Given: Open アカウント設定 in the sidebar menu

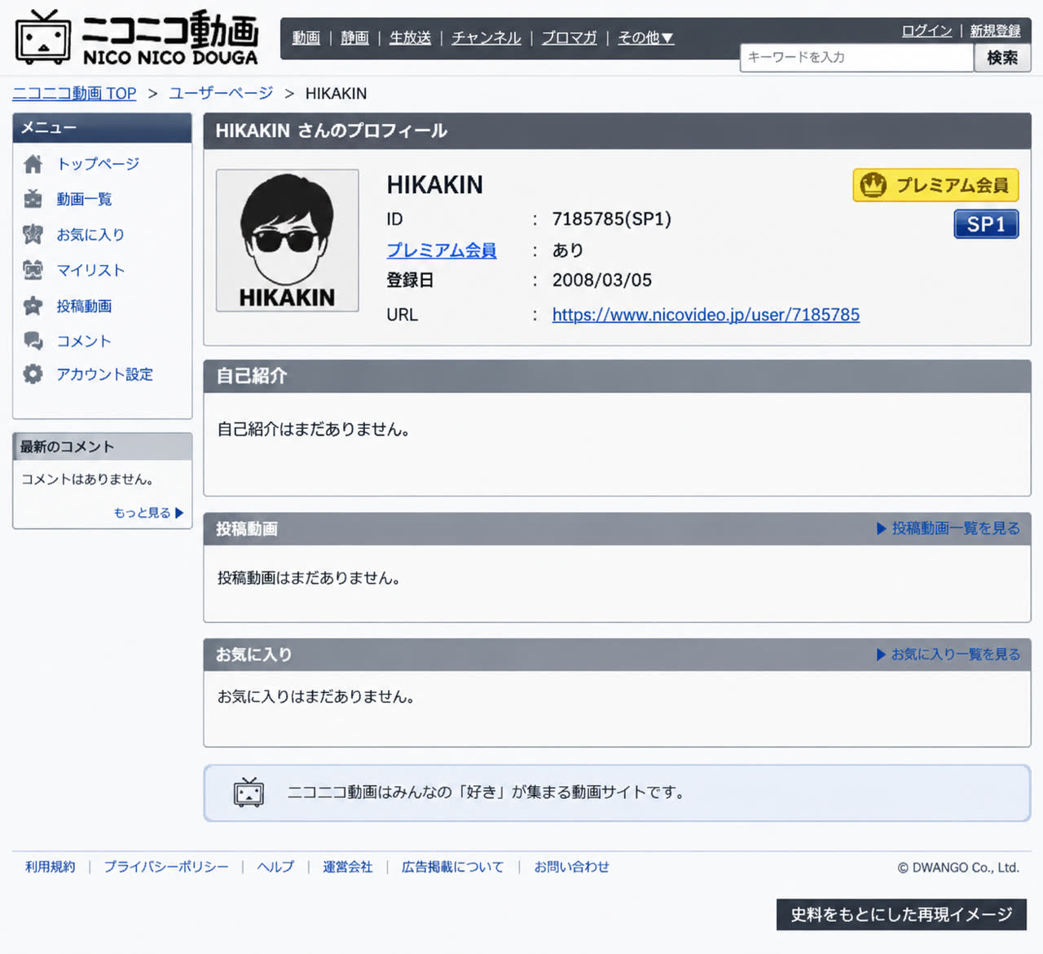Looking at the screenshot, I should (x=104, y=374).
